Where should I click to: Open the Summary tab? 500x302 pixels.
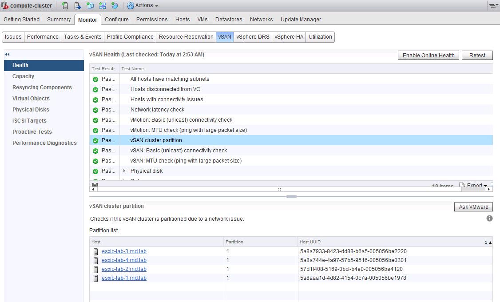coord(59,20)
